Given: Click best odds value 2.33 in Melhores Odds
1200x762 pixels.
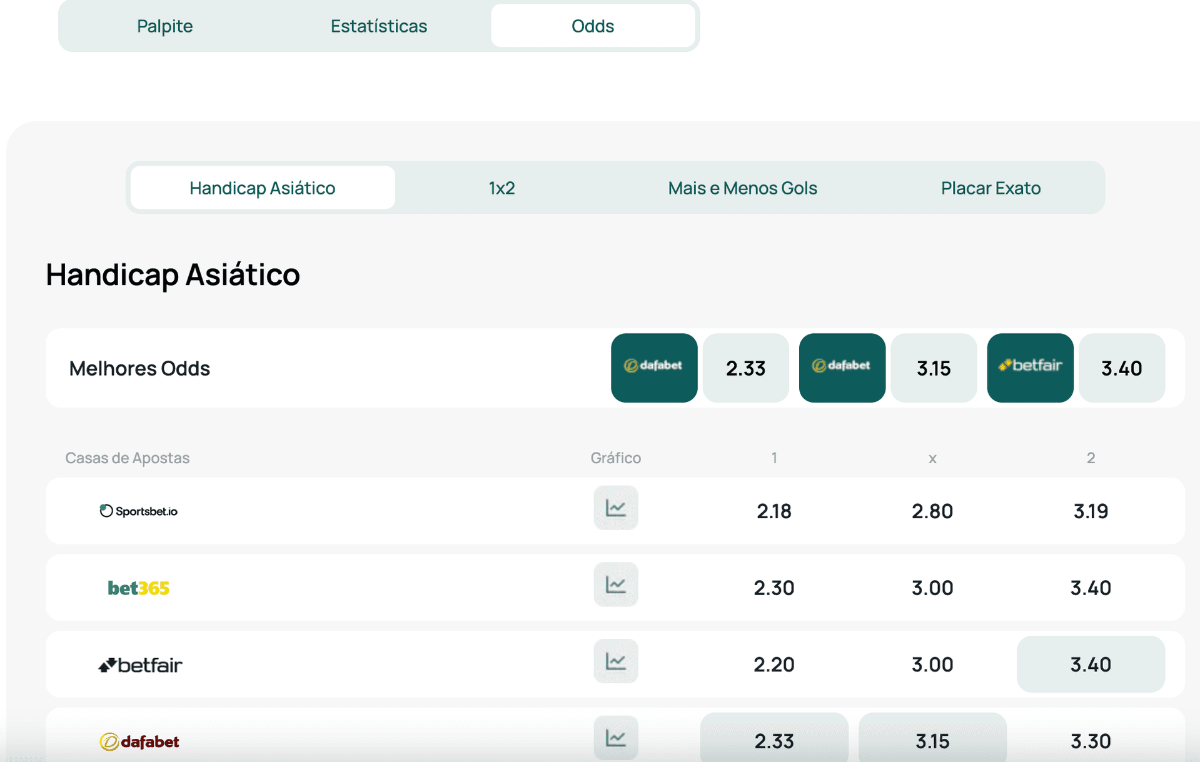Looking at the screenshot, I should [x=746, y=368].
